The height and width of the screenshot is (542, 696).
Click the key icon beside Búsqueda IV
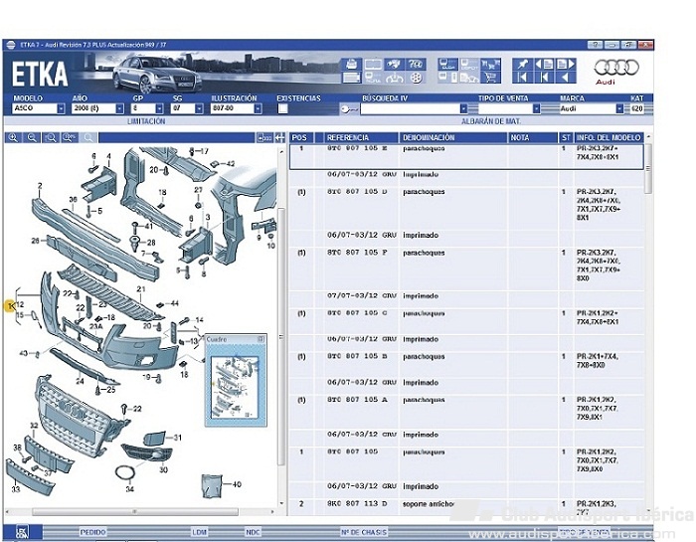tap(350, 108)
